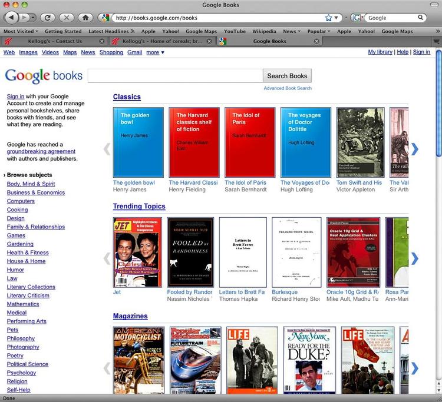Open Popular Mechanics magazine cover

196,360
